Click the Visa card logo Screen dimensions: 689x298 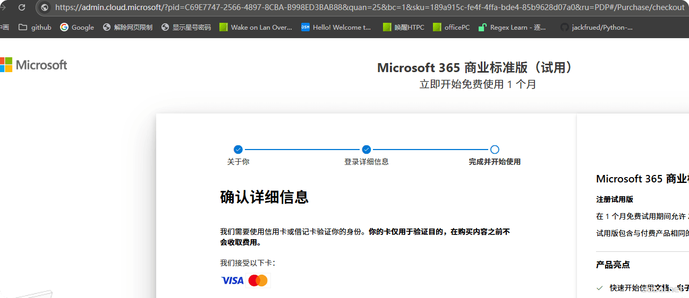[x=232, y=281]
